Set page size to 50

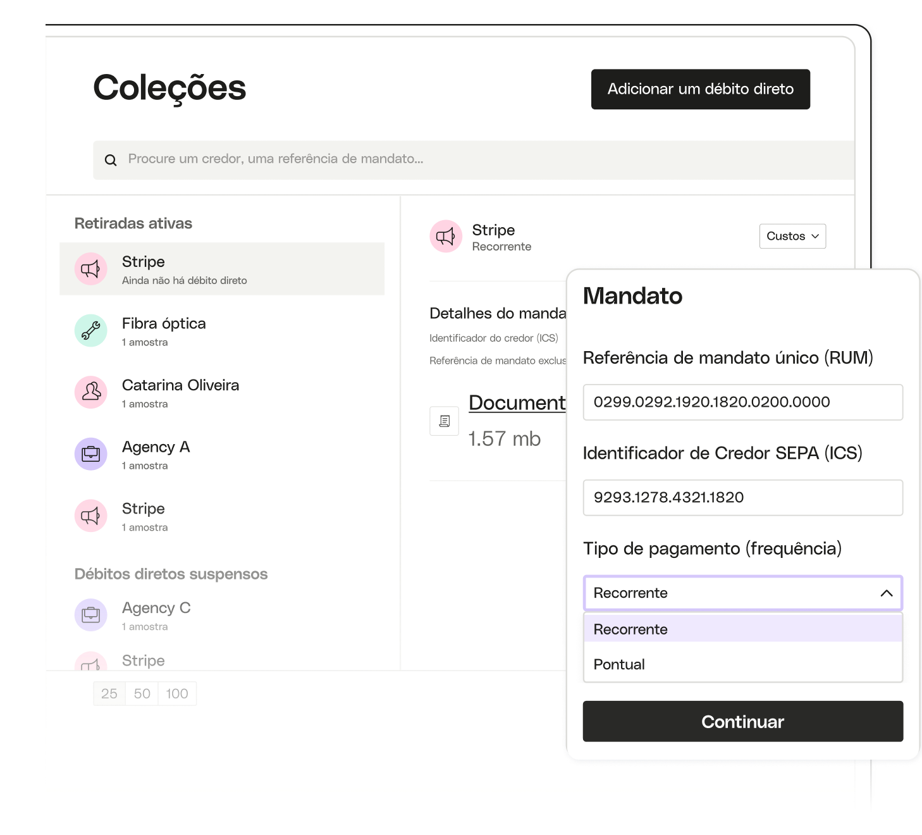[142, 694]
